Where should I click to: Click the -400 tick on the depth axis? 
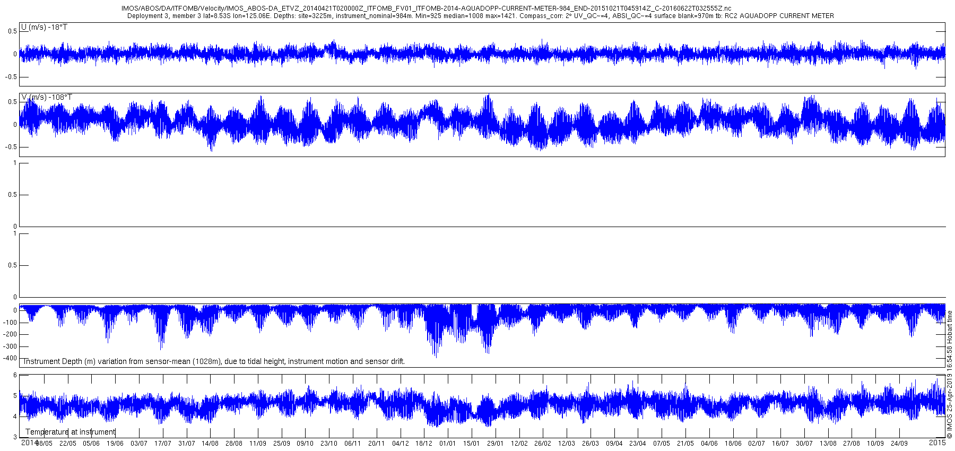(10, 358)
